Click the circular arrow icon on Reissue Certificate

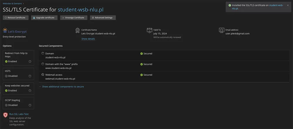tap(6, 18)
